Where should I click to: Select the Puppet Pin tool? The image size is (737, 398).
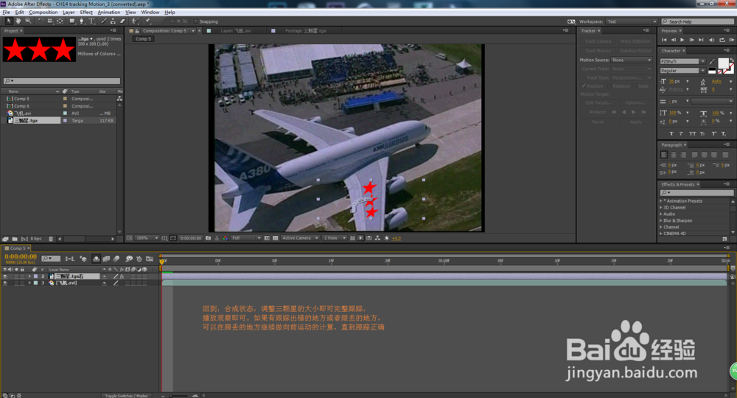(x=147, y=21)
